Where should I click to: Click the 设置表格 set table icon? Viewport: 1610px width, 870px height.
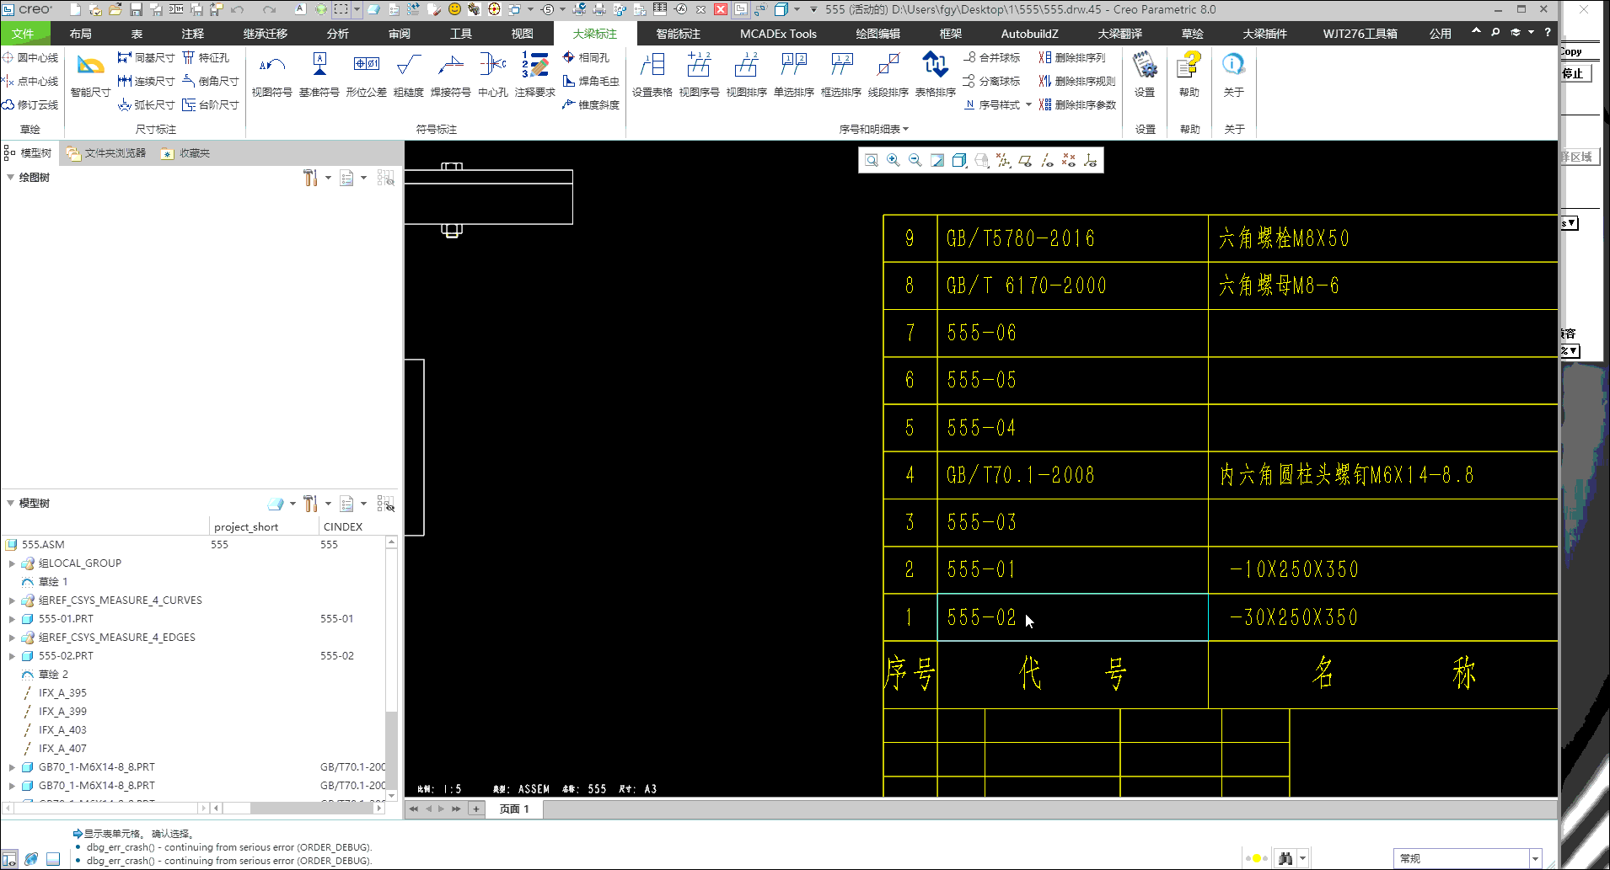point(652,75)
